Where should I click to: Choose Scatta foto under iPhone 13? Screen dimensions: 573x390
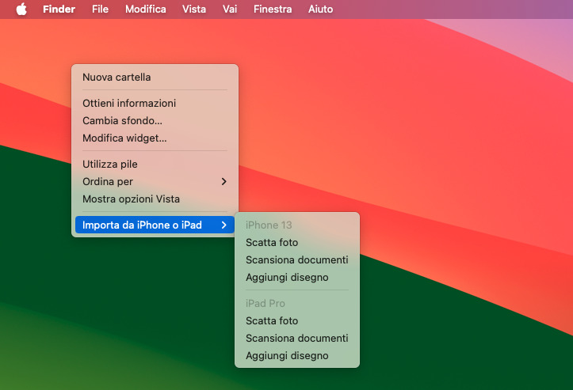tap(272, 242)
